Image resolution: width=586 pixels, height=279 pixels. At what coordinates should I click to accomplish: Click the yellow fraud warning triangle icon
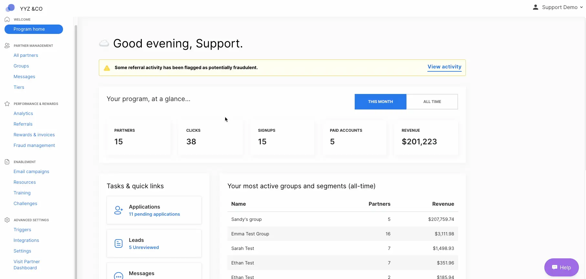click(x=107, y=68)
